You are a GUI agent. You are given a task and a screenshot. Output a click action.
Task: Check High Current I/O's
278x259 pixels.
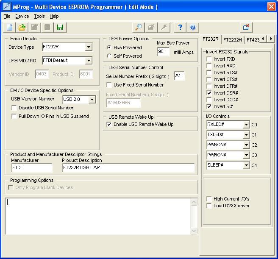click(x=209, y=199)
